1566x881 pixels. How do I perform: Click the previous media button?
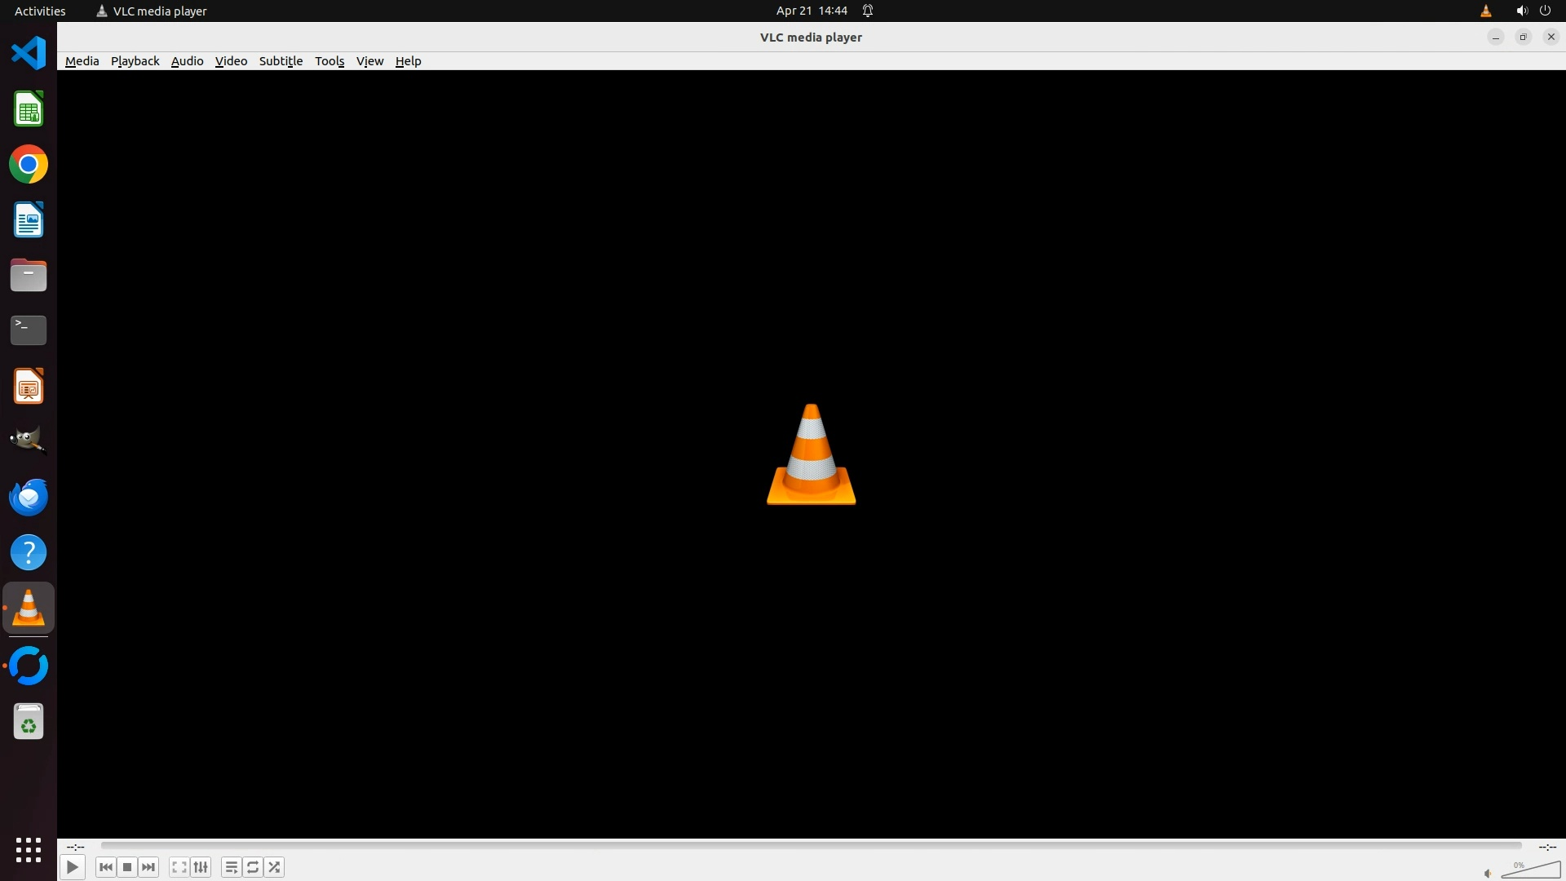(x=105, y=867)
